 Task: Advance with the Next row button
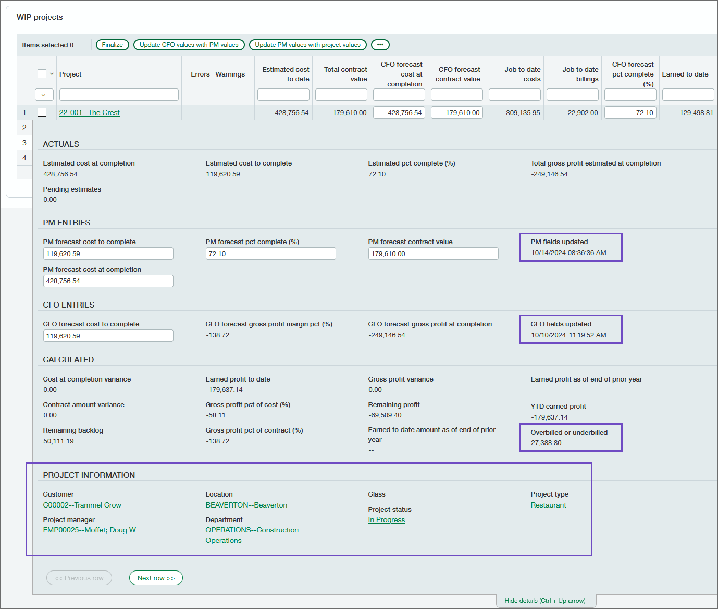click(155, 578)
